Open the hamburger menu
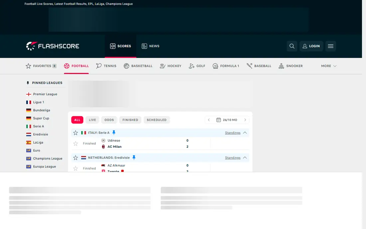The width and height of the screenshot is (366, 229). (x=330, y=46)
